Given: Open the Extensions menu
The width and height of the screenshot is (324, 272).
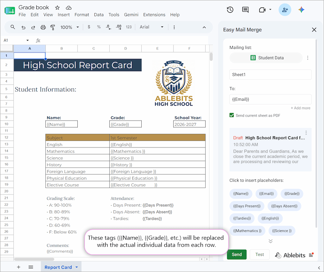Looking at the screenshot, I should pyautogui.click(x=154, y=15).
